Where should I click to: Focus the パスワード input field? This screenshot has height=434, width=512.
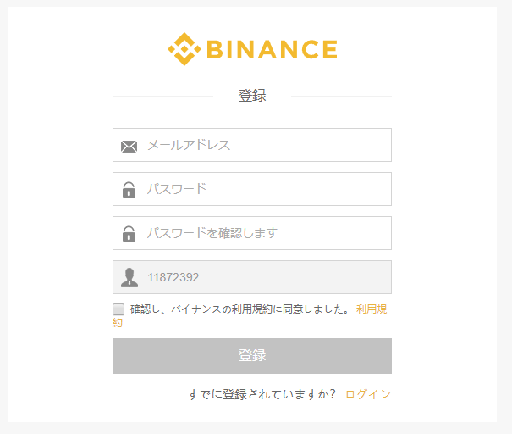[264, 189]
